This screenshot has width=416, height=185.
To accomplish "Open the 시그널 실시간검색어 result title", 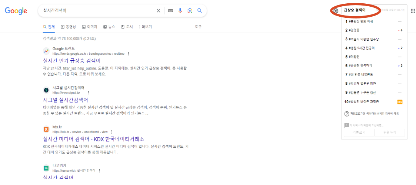I will (x=65, y=100).
